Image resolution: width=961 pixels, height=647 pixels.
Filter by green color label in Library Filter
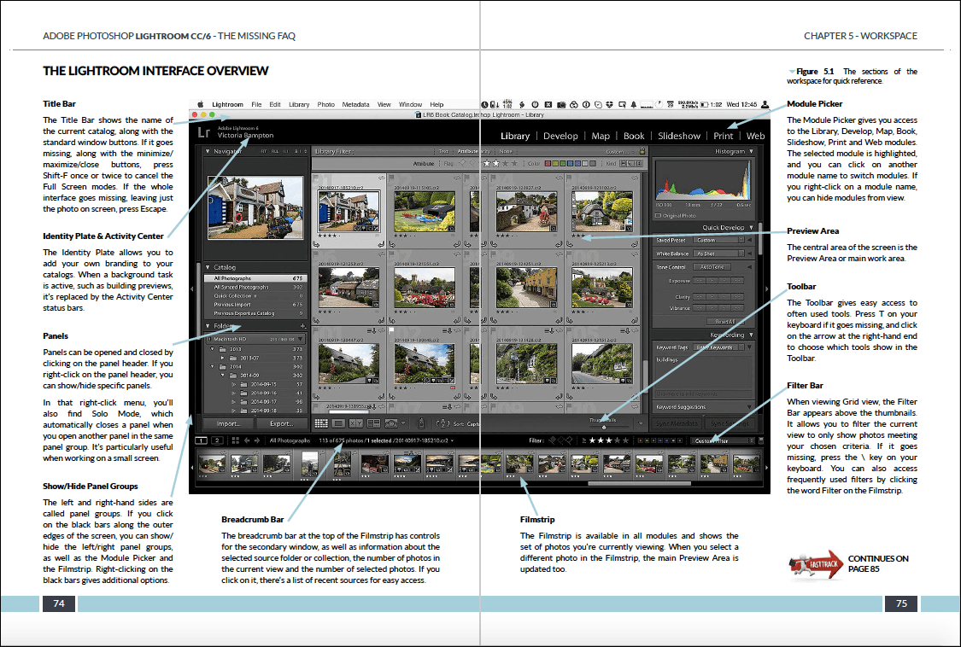563,164
